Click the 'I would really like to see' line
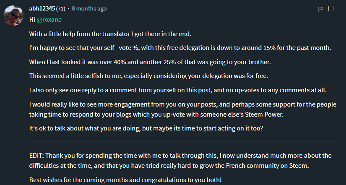This screenshot has width=346, height=185. pos(183,104)
